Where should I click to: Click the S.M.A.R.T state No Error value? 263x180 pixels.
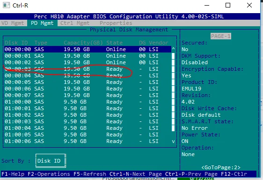coord(195,128)
